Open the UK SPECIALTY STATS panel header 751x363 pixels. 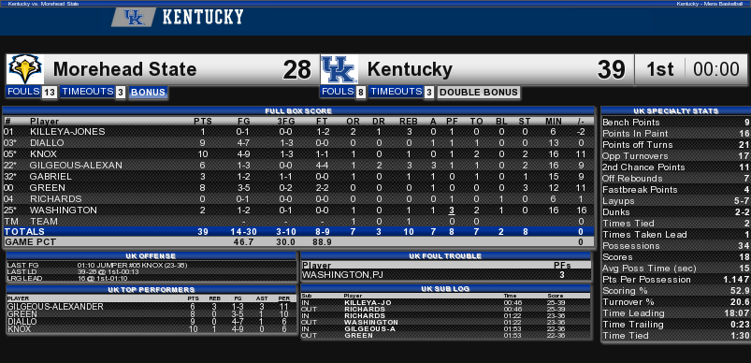click(x=675, y=111)
